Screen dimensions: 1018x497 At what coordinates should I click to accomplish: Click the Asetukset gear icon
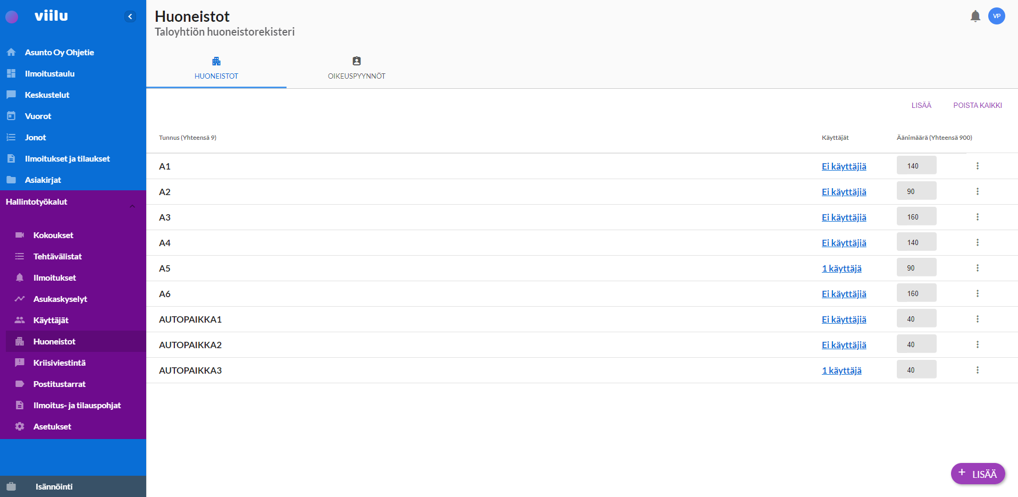(20, 426)
